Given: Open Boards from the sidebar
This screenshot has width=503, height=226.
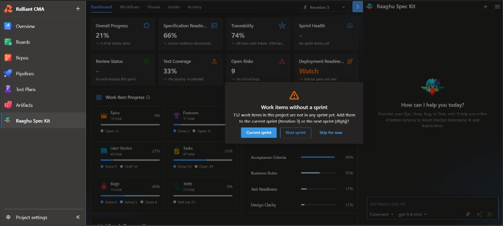Looking at the screenshot, I should tap(43, 42).
